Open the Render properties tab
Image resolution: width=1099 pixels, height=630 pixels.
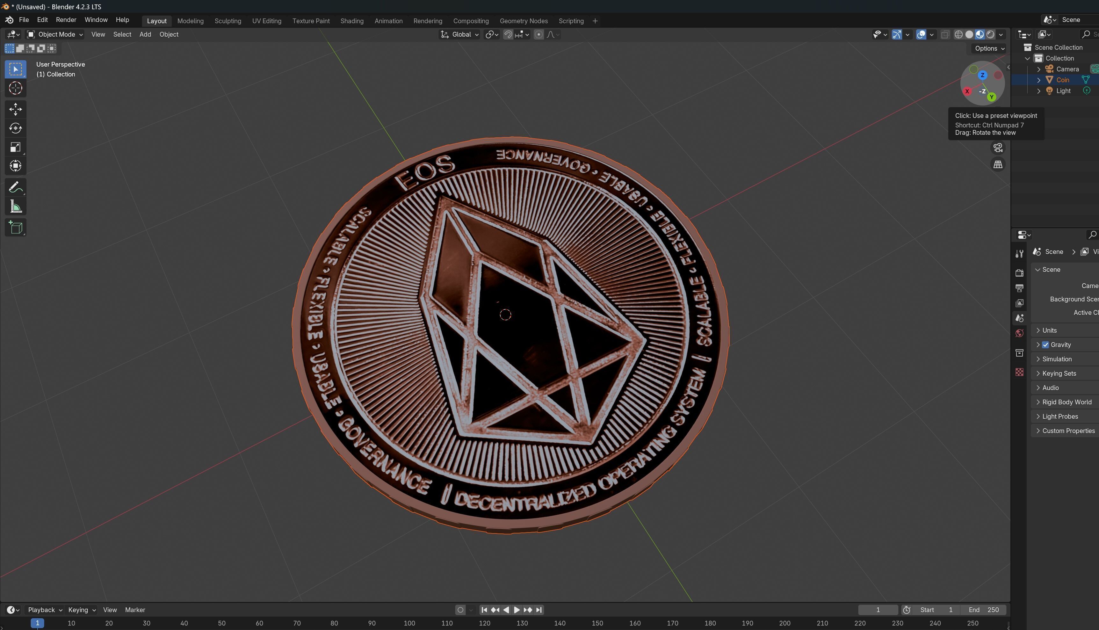[1019, 272]
